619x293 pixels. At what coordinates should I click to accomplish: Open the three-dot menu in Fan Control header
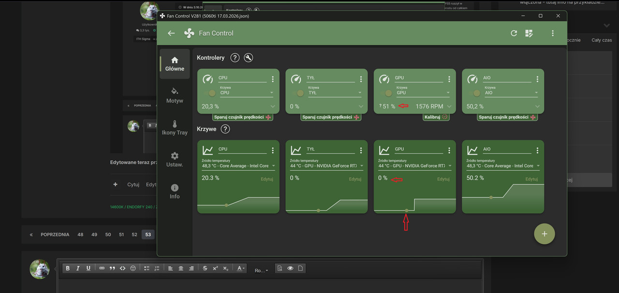coord(553,33)
